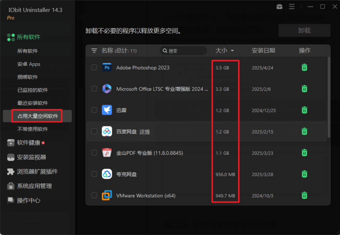Screen dimensions: 340x235
Task: Click the 夸克网盘 cloud icon
Action: (x=107, y=174)
